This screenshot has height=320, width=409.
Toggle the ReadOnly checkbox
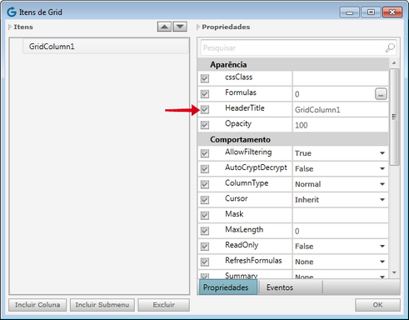[x=205, y=246]
